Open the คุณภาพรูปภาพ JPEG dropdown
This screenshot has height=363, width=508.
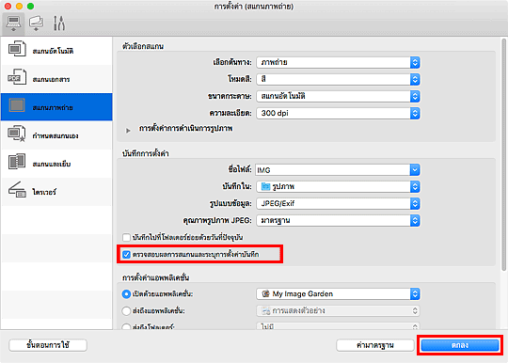pos(338,220)
